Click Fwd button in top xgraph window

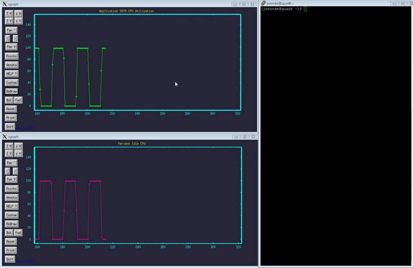point(18,100)
